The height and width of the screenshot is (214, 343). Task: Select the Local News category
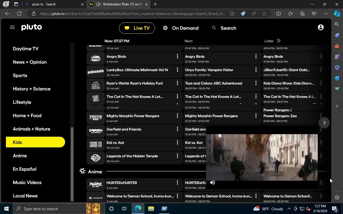[25, 196]
